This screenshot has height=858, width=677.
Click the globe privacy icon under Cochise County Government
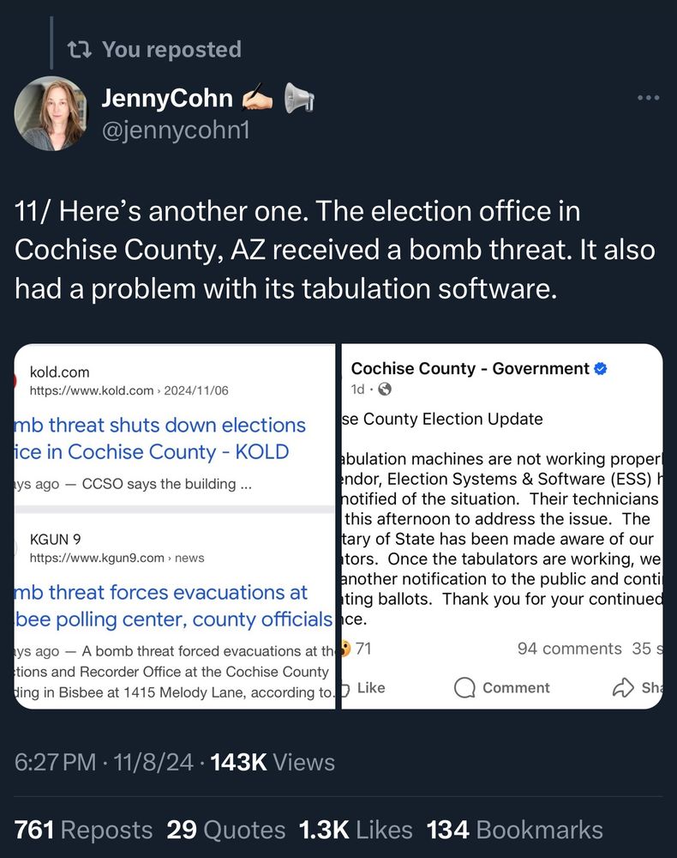click(386, 388)
